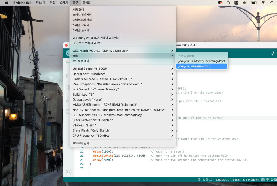Select SSL 루트 인증서 업로드
The height and width of the screenshot is (186, 277).
pyautogui.click(x=123, y=43)
